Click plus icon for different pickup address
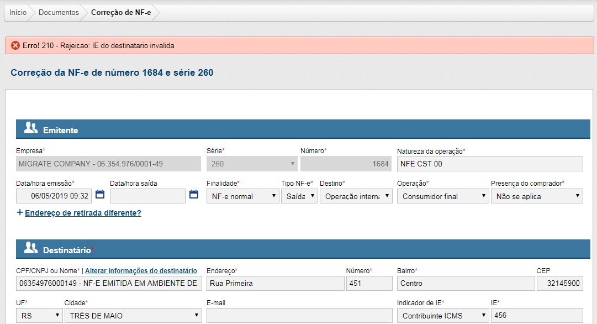This screenshot has width=597, height=324. click(x=20, y=212)
